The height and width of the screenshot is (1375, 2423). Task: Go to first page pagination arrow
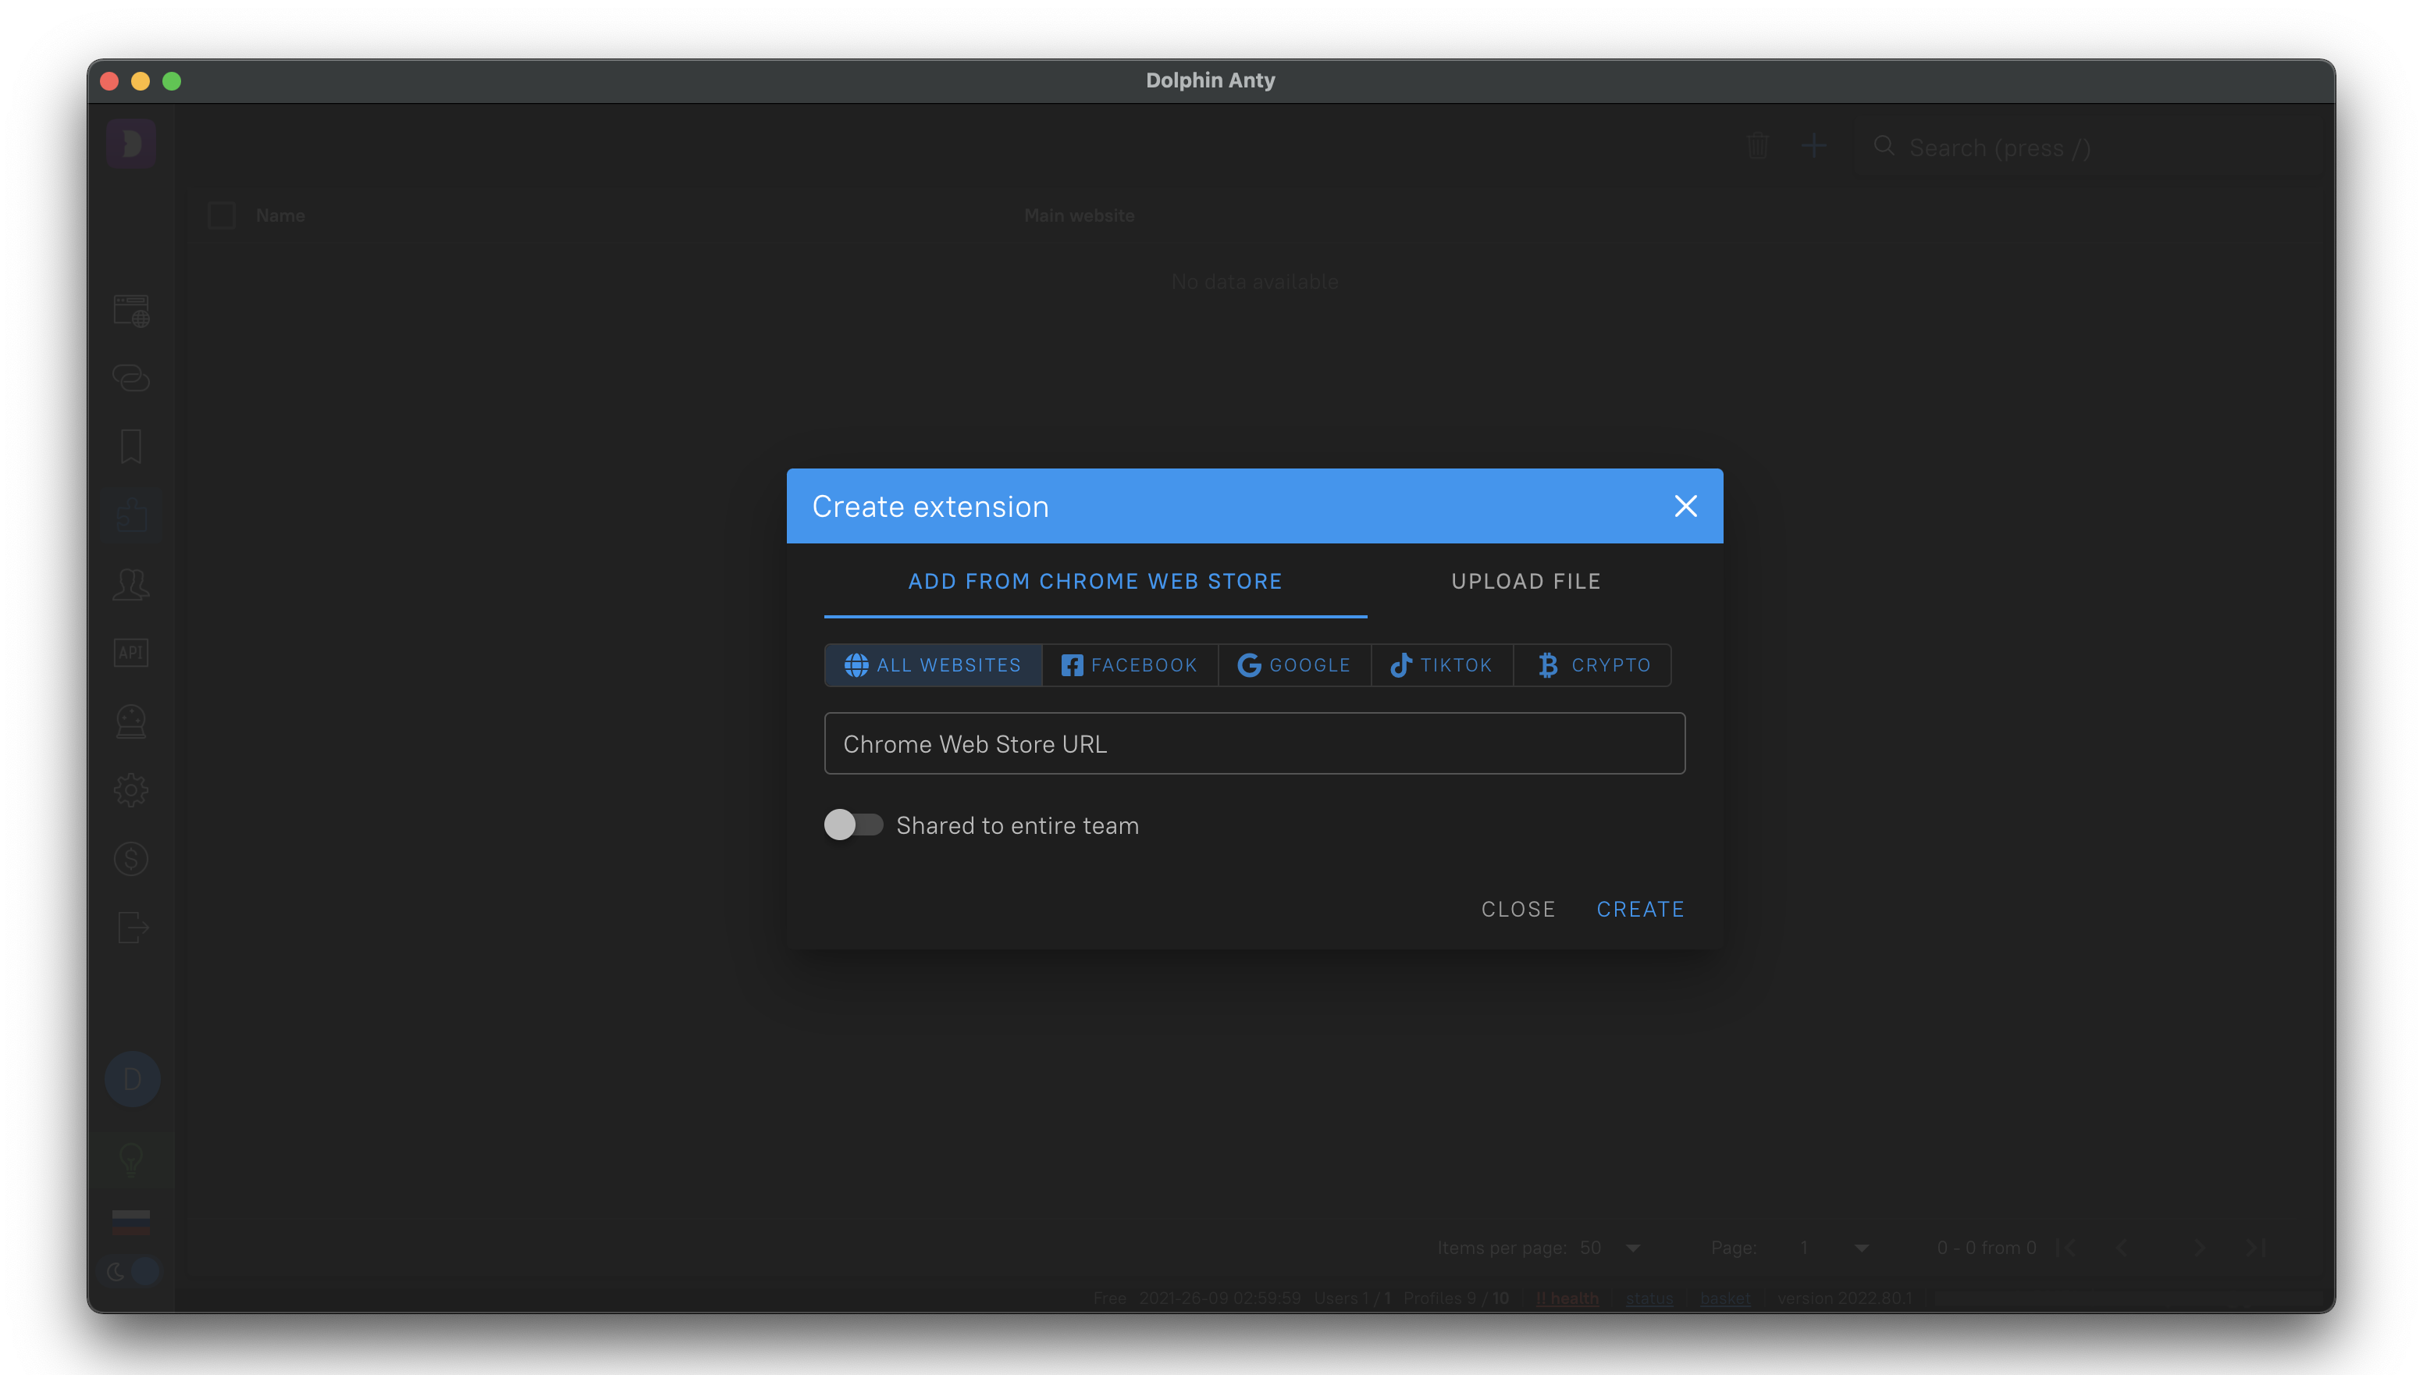(2068, 1248)
